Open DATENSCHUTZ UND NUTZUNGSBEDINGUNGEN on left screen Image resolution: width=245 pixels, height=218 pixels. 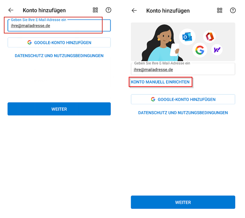coord(59,56)
